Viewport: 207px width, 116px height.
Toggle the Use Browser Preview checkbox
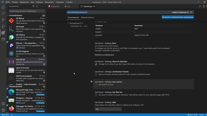[x=96, y=74]
